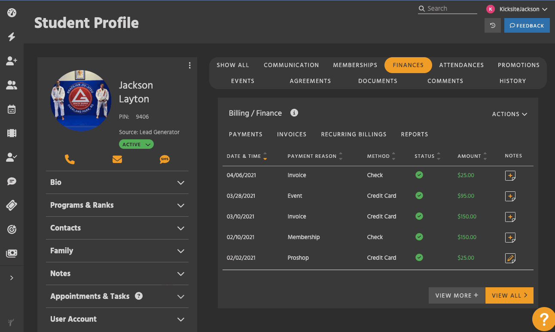Click the phone icon on Jackson's profile
This screenshot has width=555, height=332.
click(x=70, y=159)
